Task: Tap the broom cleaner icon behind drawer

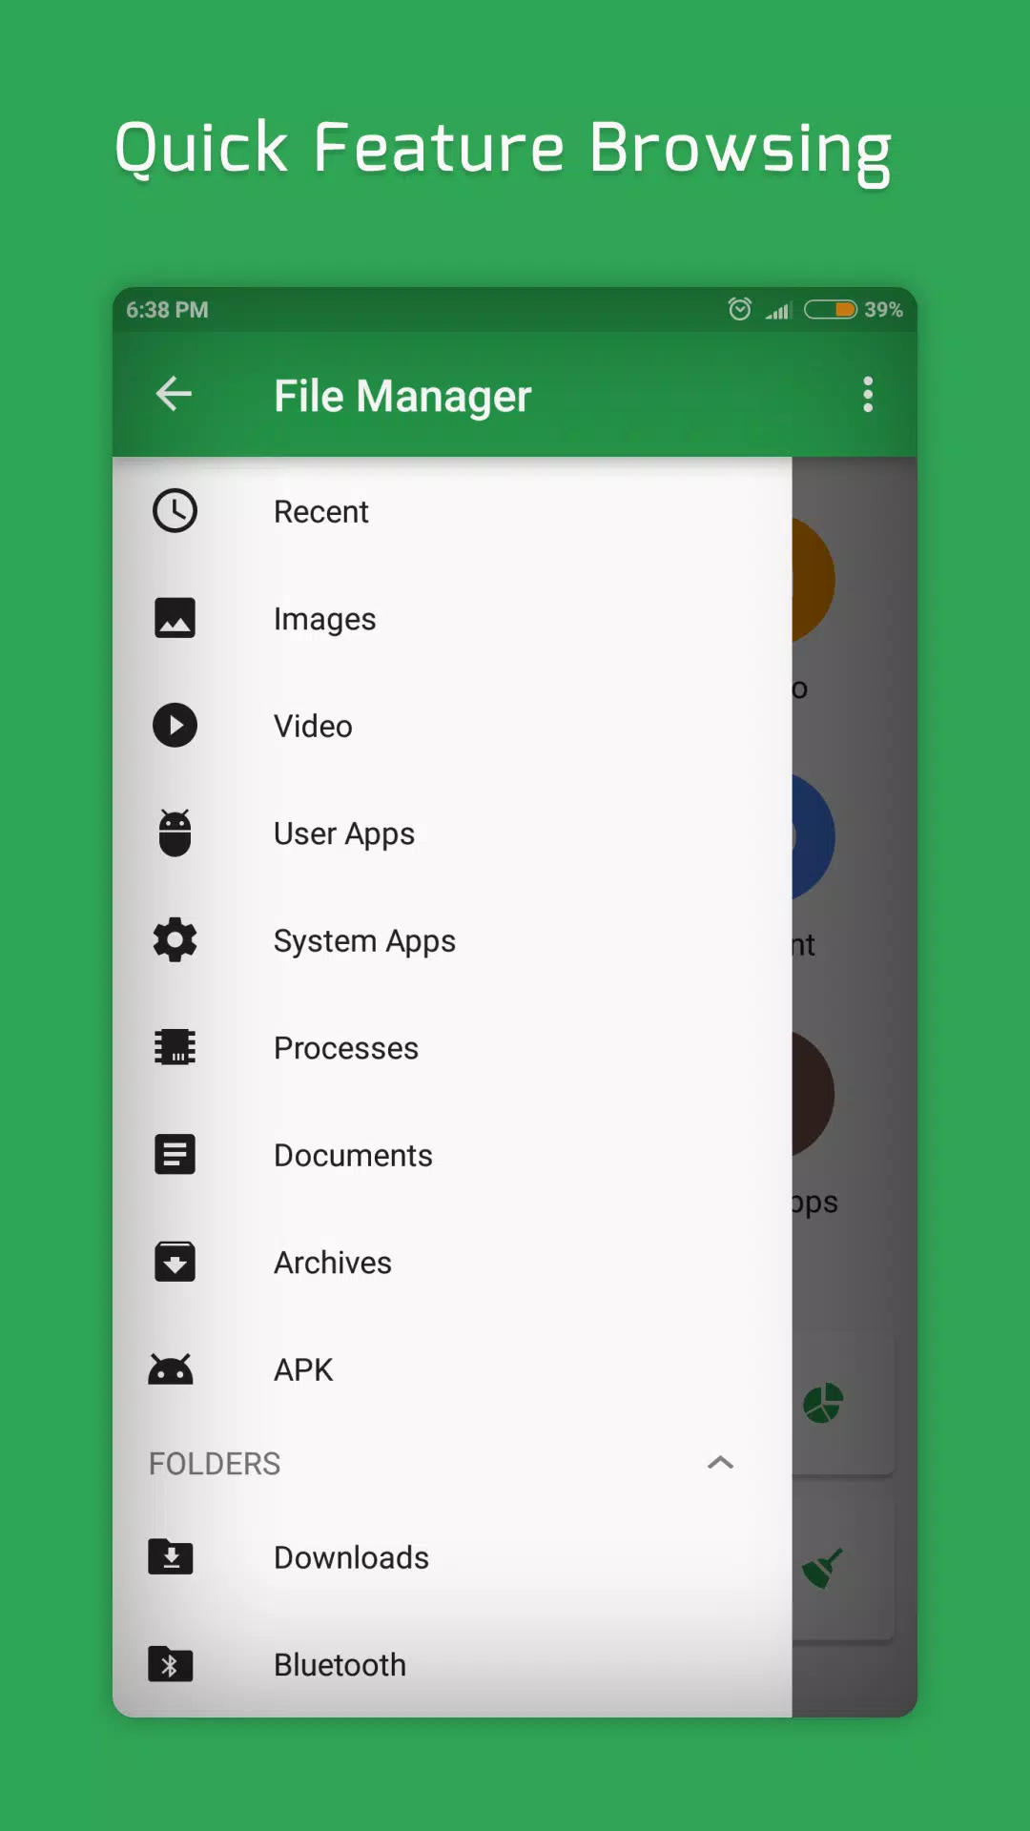Action: coord(822,1568)
